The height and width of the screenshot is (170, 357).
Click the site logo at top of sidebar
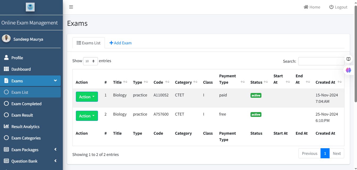click(x=30, y=7)
